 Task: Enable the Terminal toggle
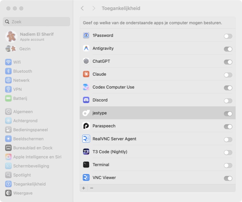pyautogui.click(x=228, y=165)
